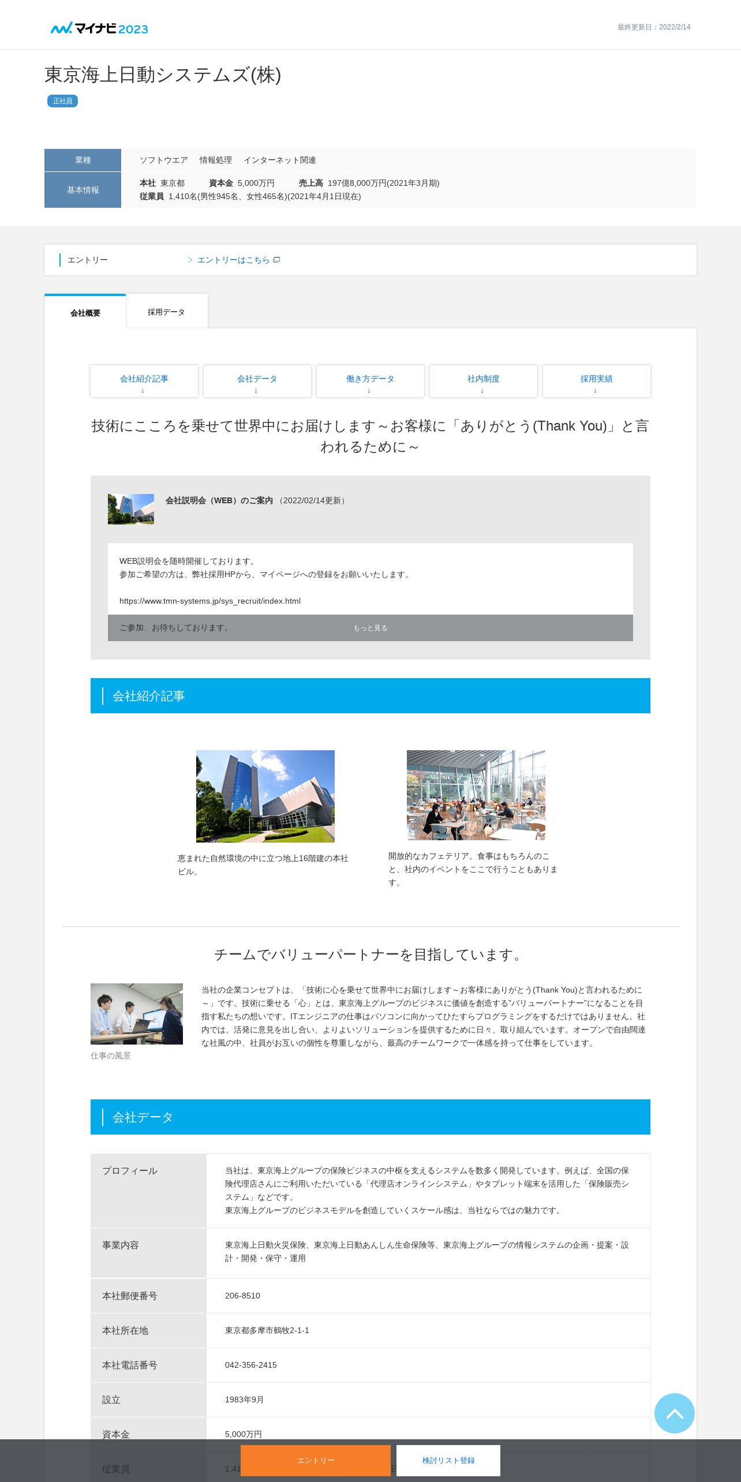This screenshot has height=1482, width=741.
Task: Select the 会社概要 tab
Action: [x=85, y=312]
